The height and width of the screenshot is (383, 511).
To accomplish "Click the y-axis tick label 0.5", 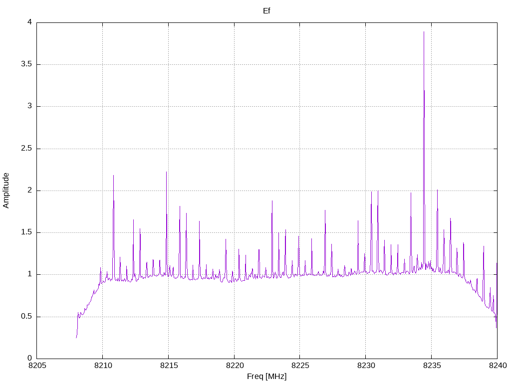I will [26, 317].
